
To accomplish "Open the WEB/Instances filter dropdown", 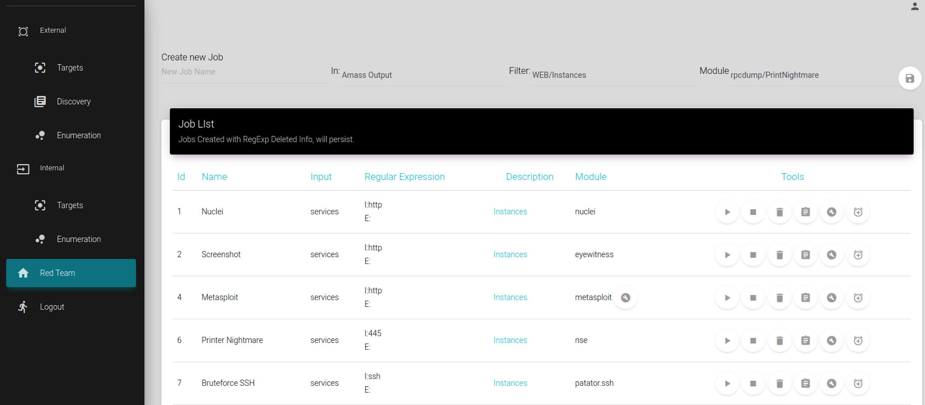I will 613,75.
